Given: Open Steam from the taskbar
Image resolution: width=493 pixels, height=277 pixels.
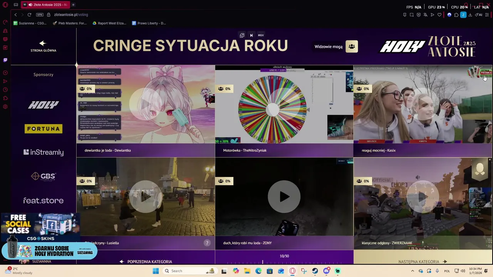Looking at the screenshot, I should (315, 271).
